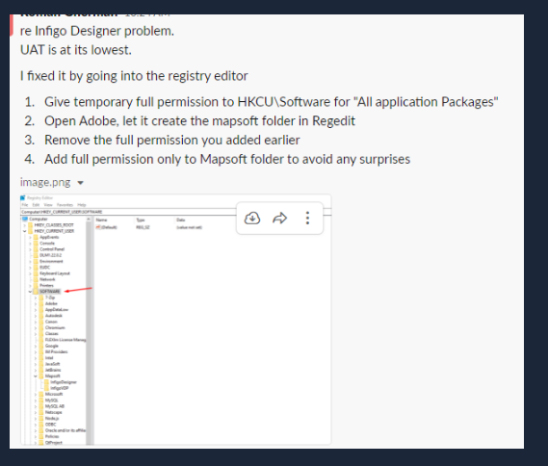Click the image.png file name label
548x466 pixels.
pos(45,182)
